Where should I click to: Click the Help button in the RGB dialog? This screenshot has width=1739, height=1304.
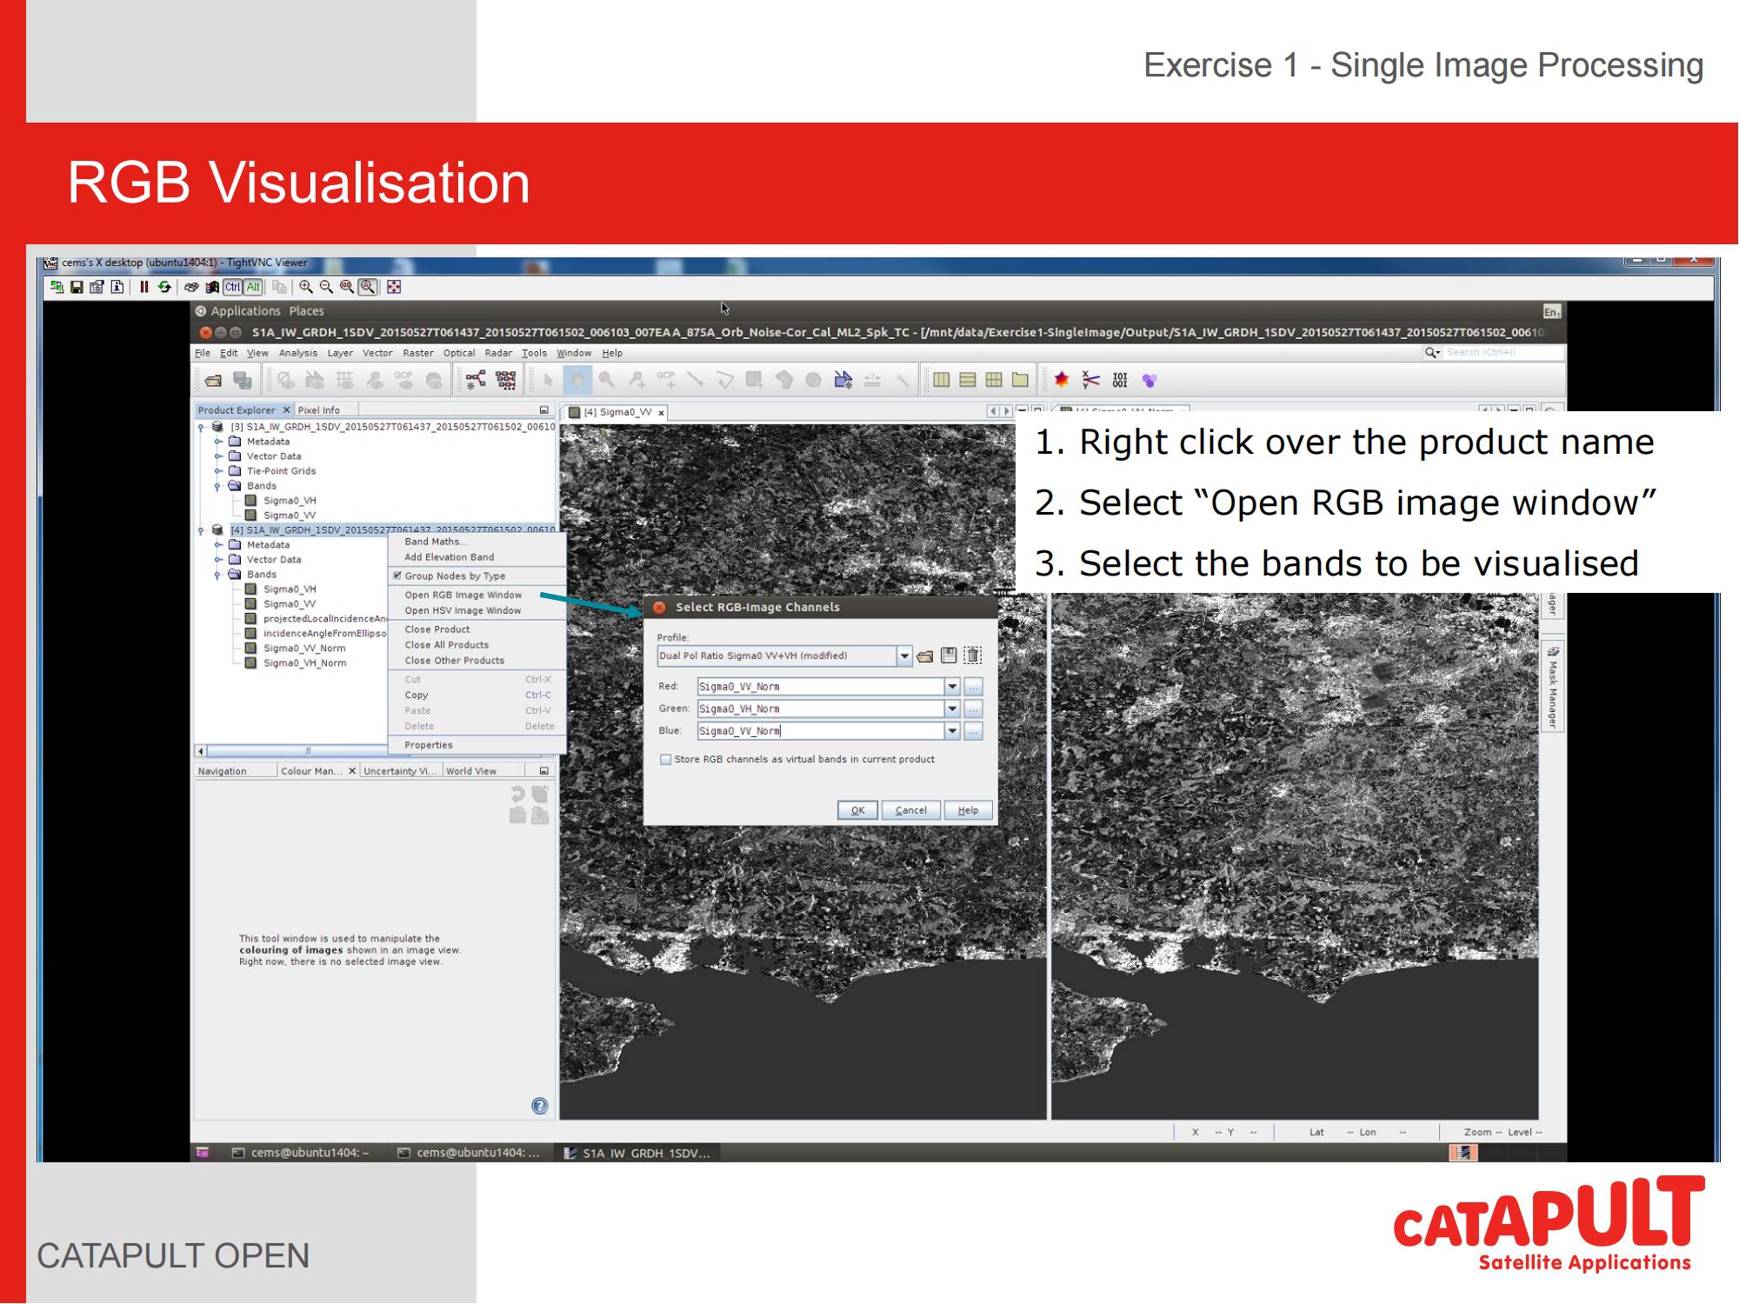968,809
